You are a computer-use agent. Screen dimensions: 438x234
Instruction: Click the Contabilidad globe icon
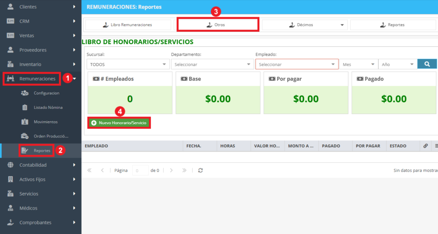tap(10, 165)
